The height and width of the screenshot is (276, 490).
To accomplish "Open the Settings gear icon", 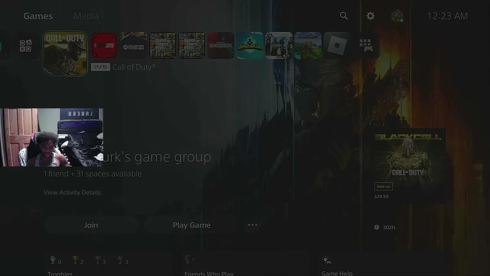I will tap(371, 16).
